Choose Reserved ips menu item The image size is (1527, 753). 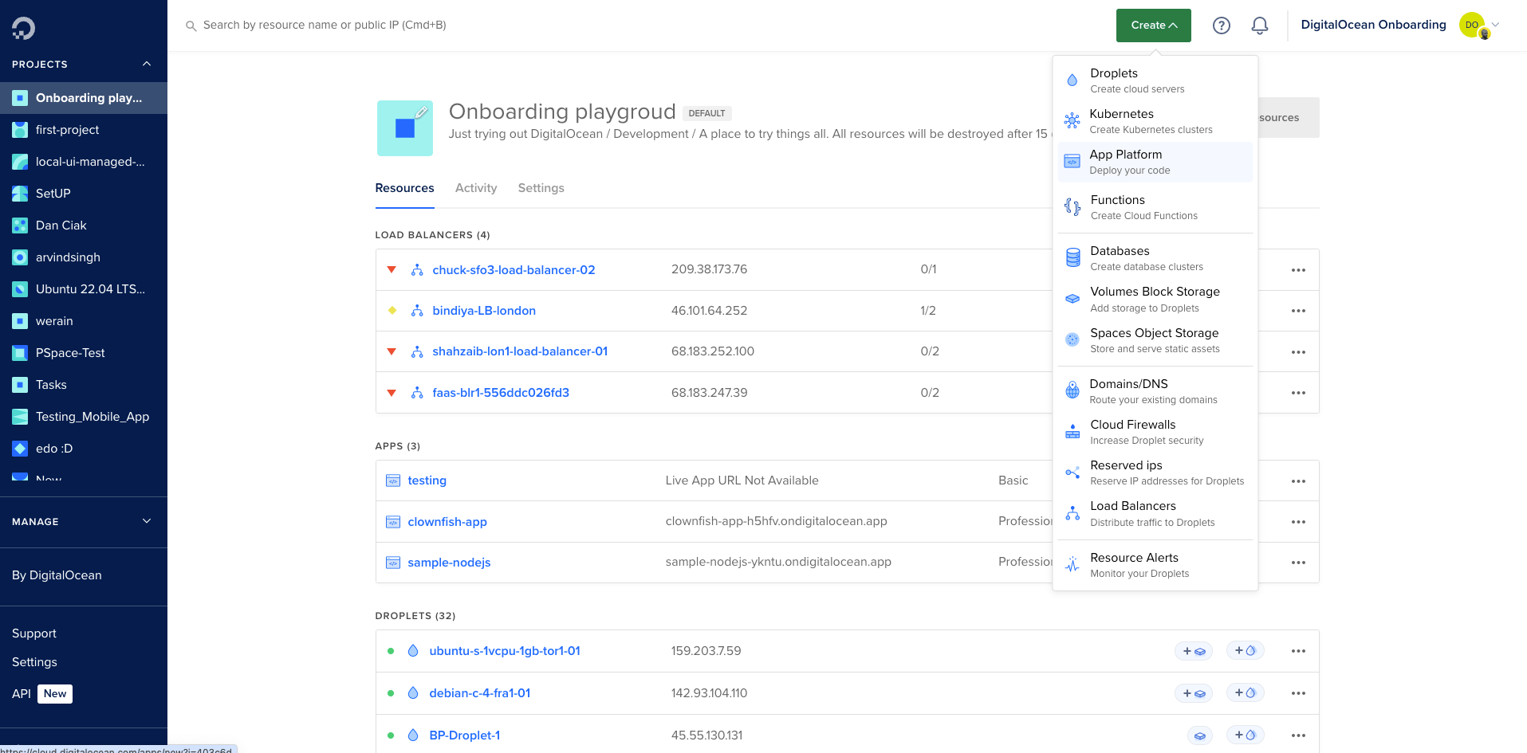(1155, 473)
